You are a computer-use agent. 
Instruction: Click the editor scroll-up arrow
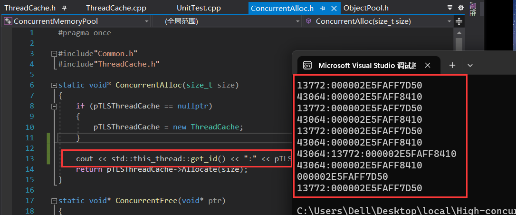[x=459, y=33]
